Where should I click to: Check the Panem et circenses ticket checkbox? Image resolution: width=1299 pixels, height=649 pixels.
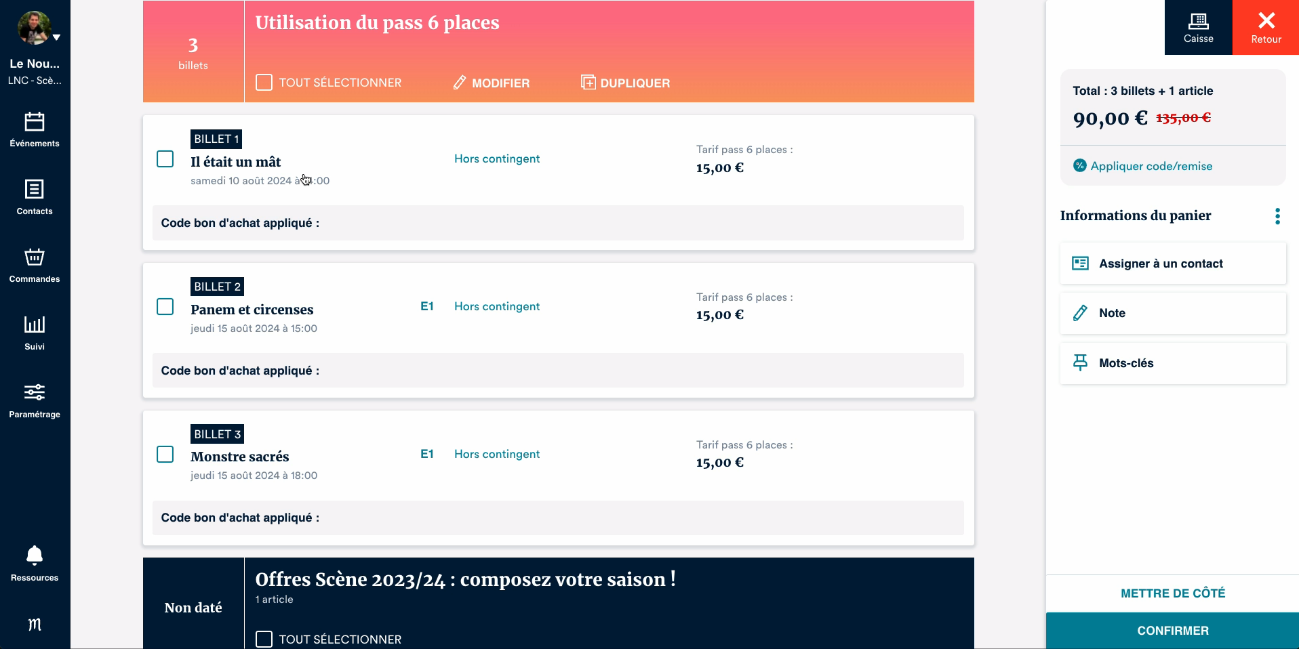(165, 307)
